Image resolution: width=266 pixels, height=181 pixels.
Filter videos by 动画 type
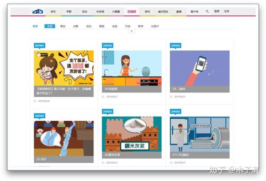click(x=76, y=26)
